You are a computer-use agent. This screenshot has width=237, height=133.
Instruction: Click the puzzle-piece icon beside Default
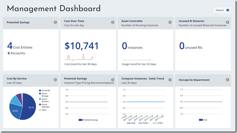coord(228,10)
